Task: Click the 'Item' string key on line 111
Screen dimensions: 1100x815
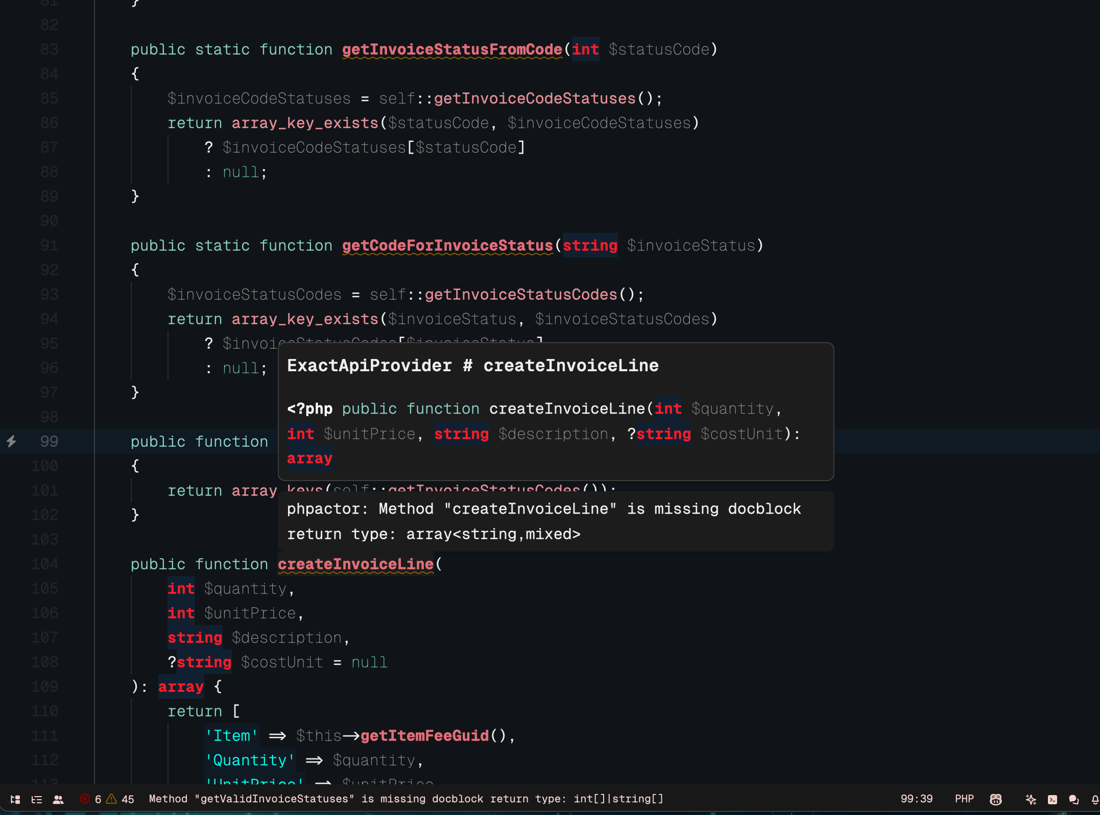Action: pos(231,736)
